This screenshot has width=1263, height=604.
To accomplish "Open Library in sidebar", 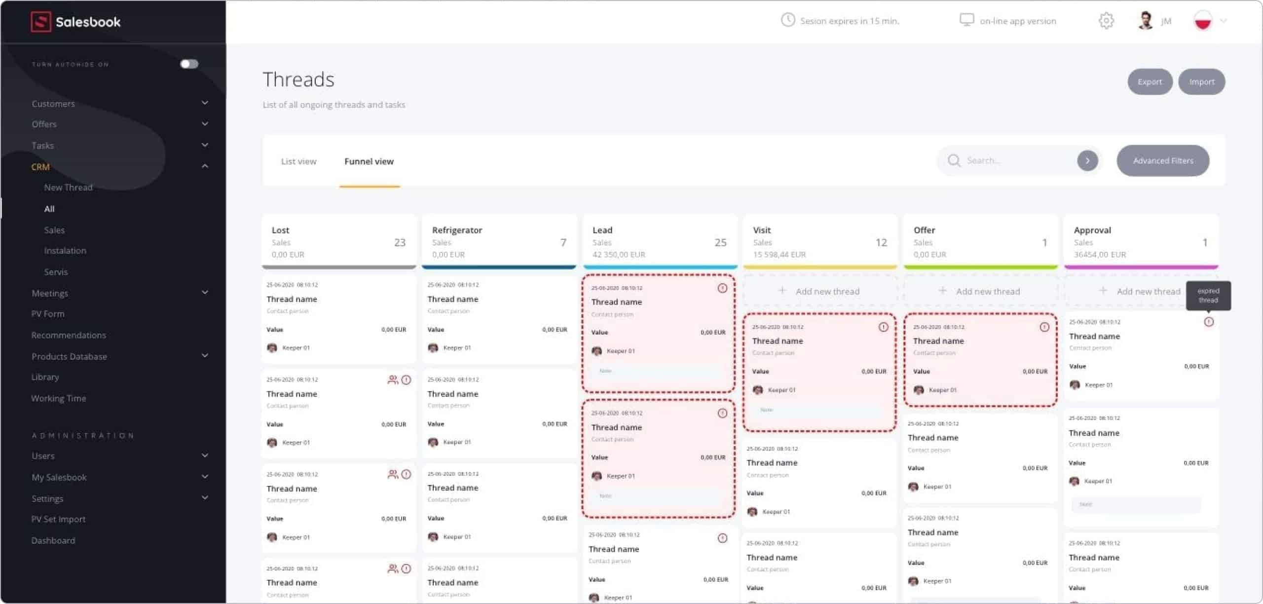I will click(45, 377).
